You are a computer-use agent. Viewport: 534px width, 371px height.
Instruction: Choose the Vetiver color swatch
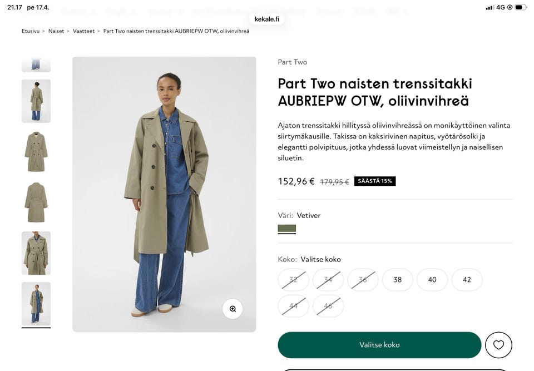[x=287, y=229]
